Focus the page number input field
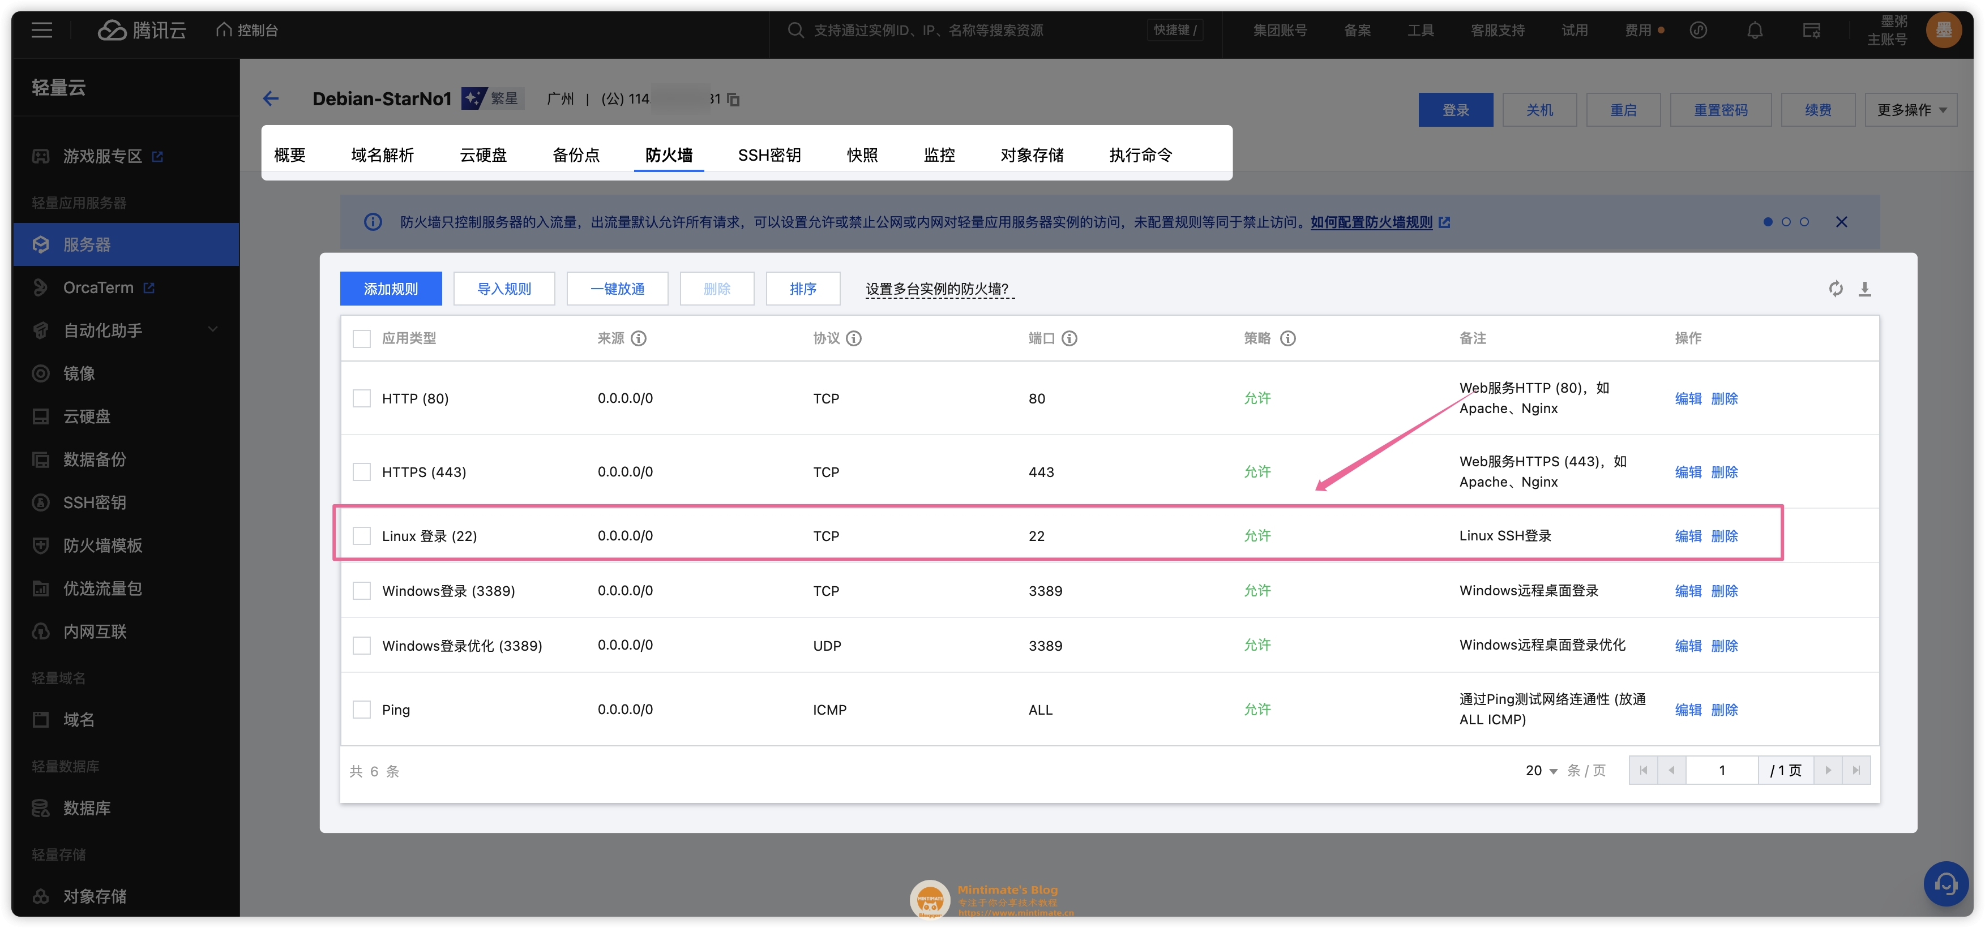This screenshot has height=928, width=1985. 1722,770
